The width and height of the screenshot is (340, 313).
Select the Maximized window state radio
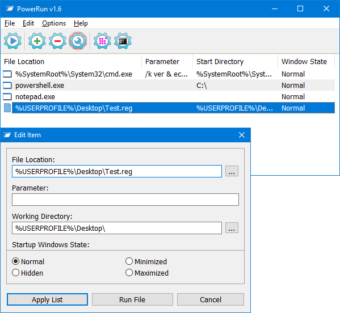129,273
